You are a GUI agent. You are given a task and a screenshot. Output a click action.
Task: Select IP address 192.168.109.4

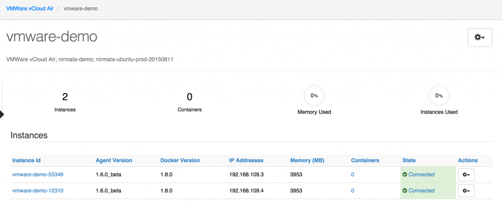(x=246, y=191)
